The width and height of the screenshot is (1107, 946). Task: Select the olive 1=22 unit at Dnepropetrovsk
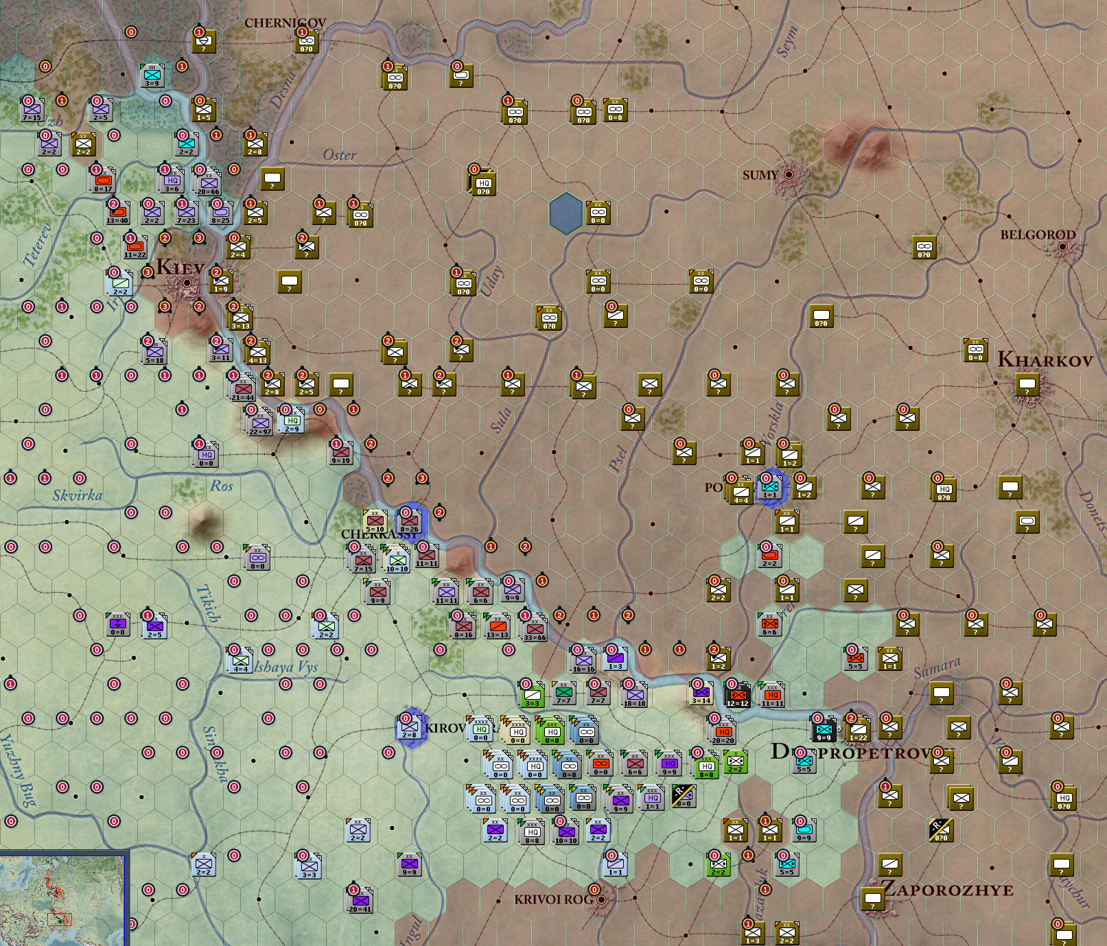tap(859, 730)
